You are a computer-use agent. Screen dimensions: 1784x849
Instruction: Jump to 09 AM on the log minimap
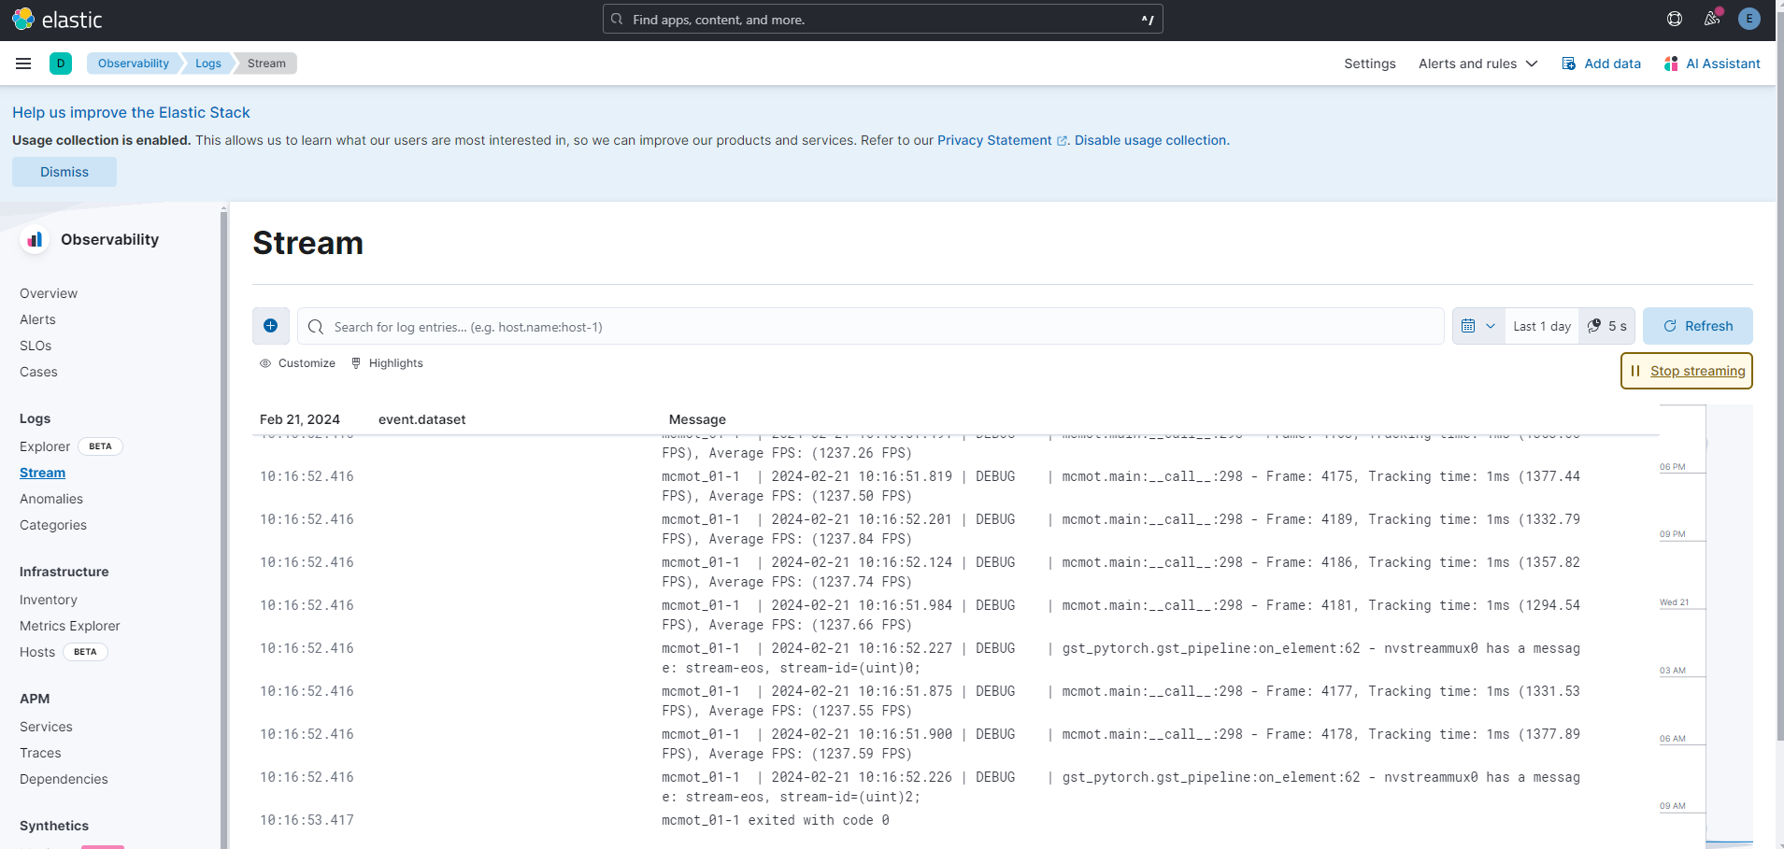pyautogui.click(x=1673, y=806)
